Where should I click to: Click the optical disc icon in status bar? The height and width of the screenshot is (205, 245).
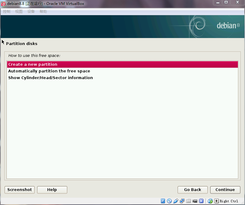coord(169,201)
